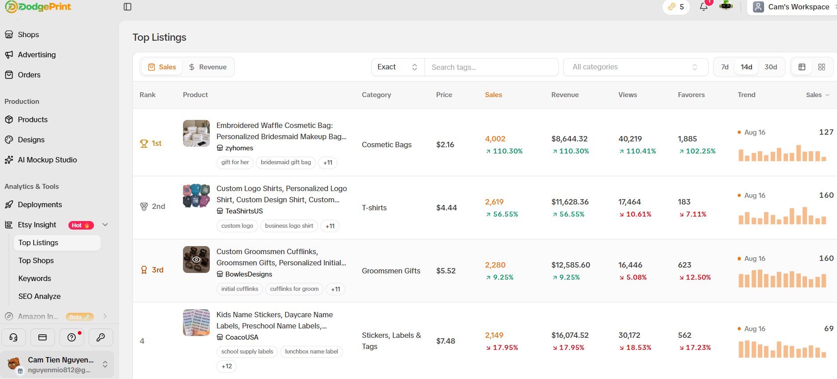
Task: Open Shops in the sidebar
Action: click(x=28, y=34)
